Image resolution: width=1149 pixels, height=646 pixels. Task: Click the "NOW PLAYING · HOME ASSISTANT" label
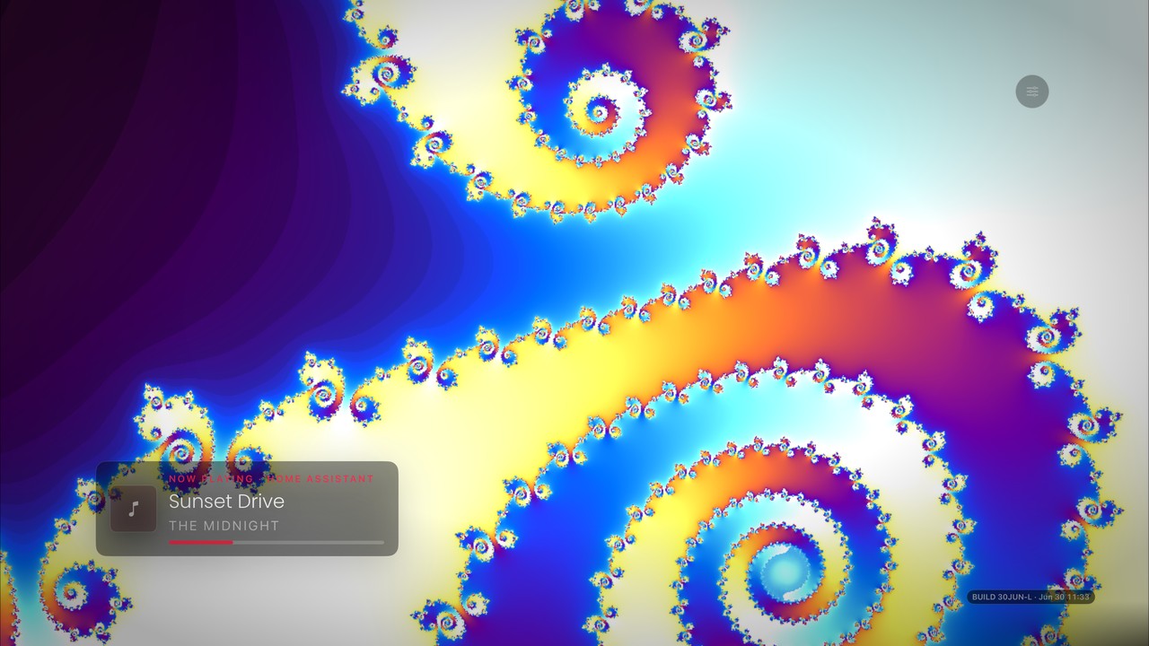pyautogui.click(x=271, y=479)
